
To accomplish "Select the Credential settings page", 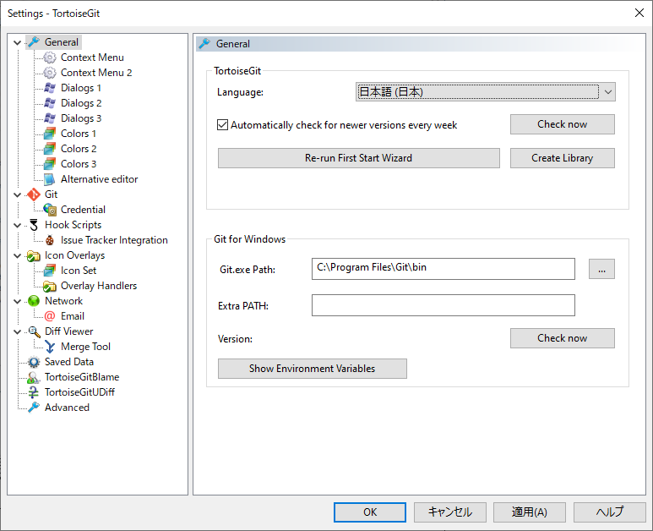I will point(83,210).
